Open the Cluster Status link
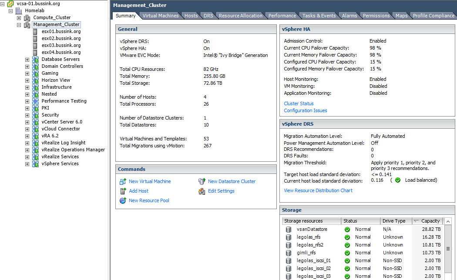 click(299, 103)
